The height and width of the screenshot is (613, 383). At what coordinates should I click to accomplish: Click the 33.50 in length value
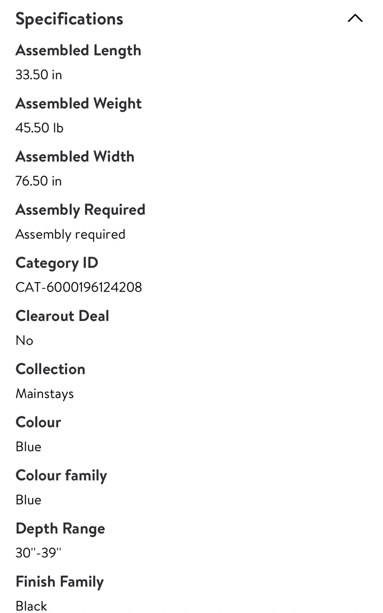(39, 74)
